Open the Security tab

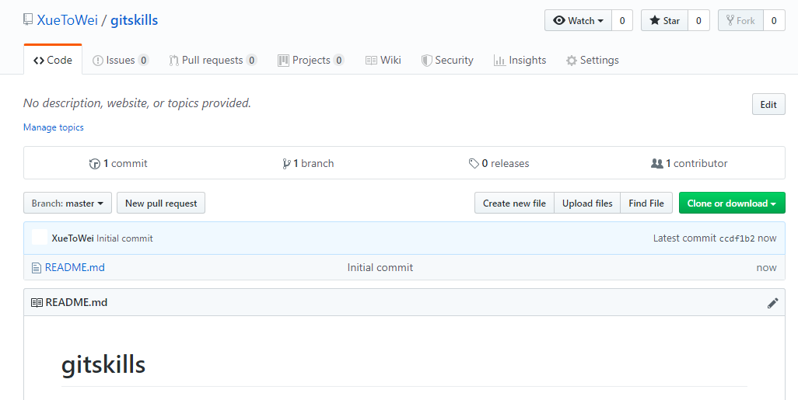pos(447,60)
